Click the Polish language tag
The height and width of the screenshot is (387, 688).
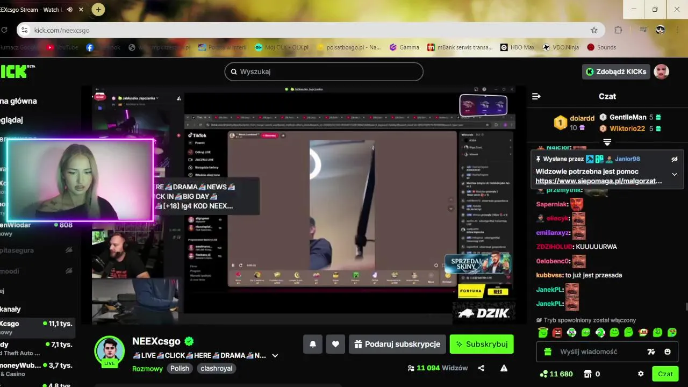pos(180,369)
